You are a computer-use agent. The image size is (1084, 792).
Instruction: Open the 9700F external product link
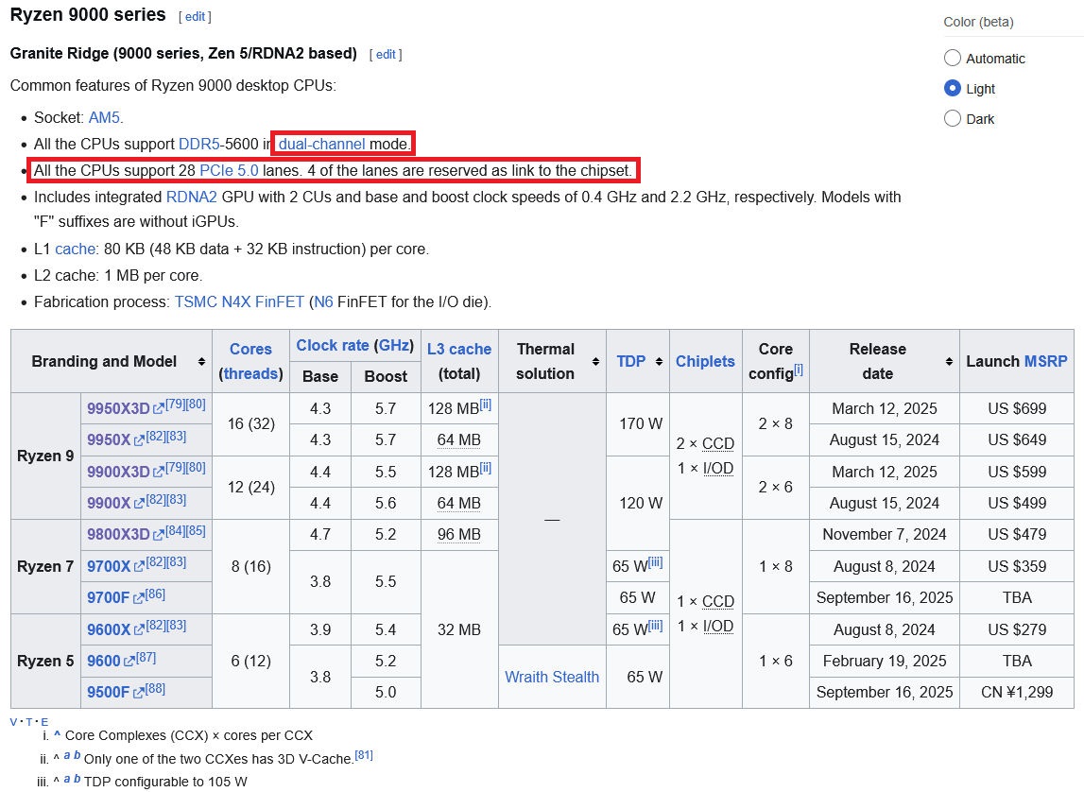point(114,598)
